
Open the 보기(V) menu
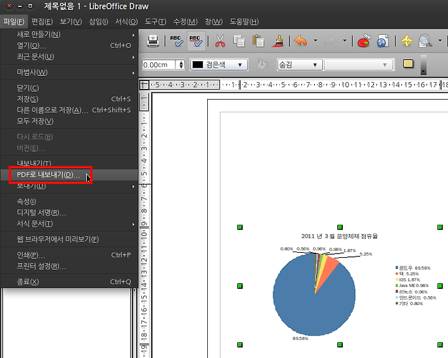click(x=71, y=22)
